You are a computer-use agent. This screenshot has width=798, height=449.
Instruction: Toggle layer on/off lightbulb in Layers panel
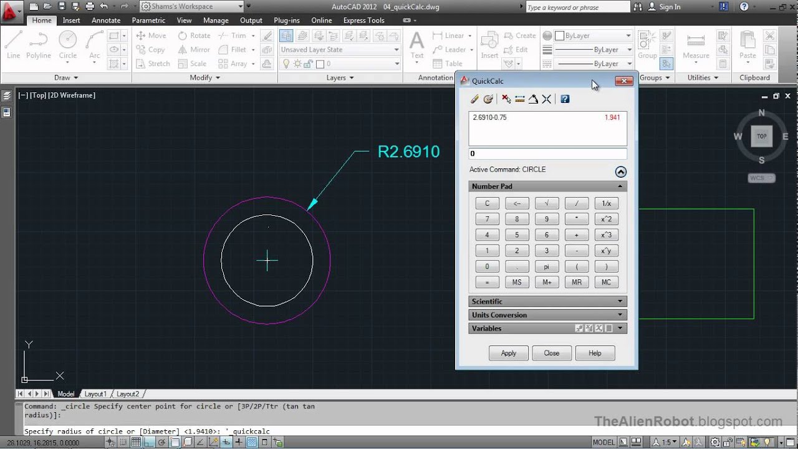[287, 64]
